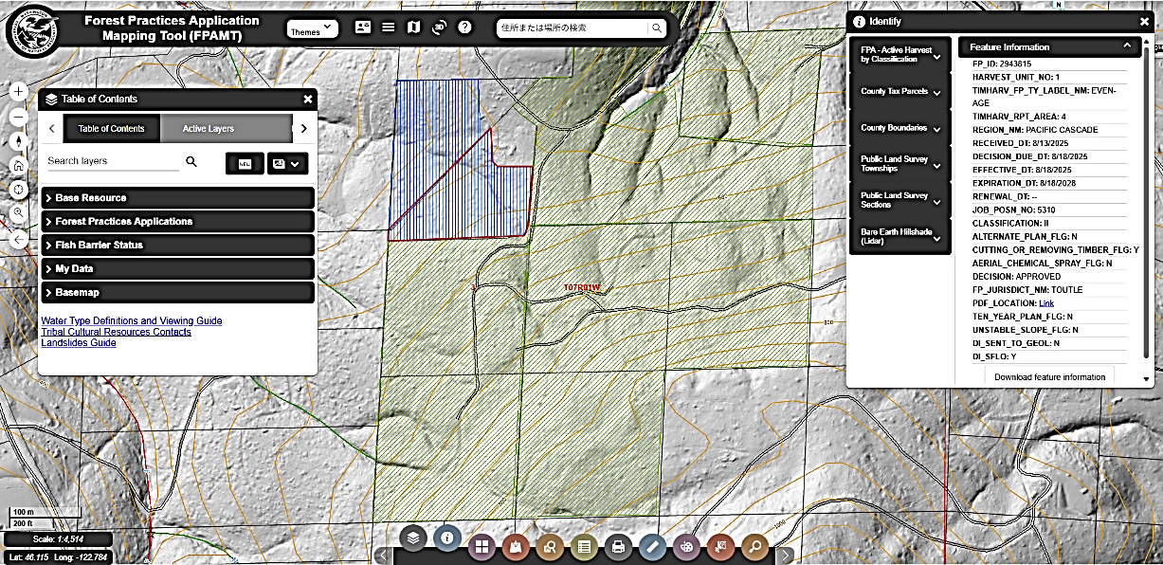Open the magnifier search widget in bottom toolbar

(754, 546)
